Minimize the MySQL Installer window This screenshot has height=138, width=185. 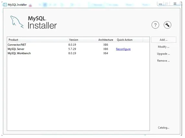160,4
